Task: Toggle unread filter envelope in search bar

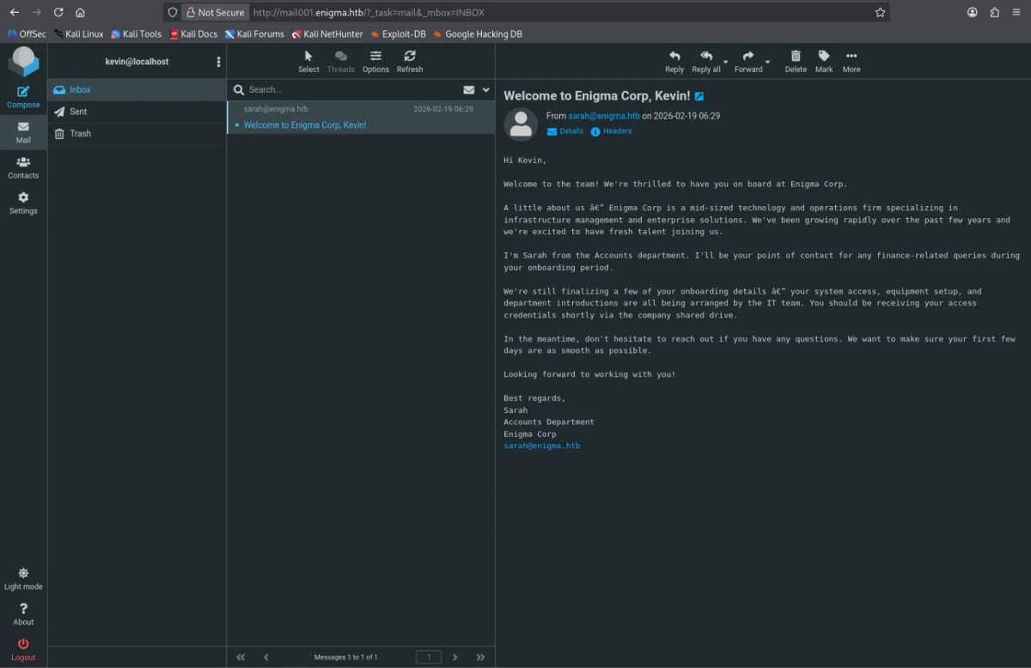Action: point(469,89)
